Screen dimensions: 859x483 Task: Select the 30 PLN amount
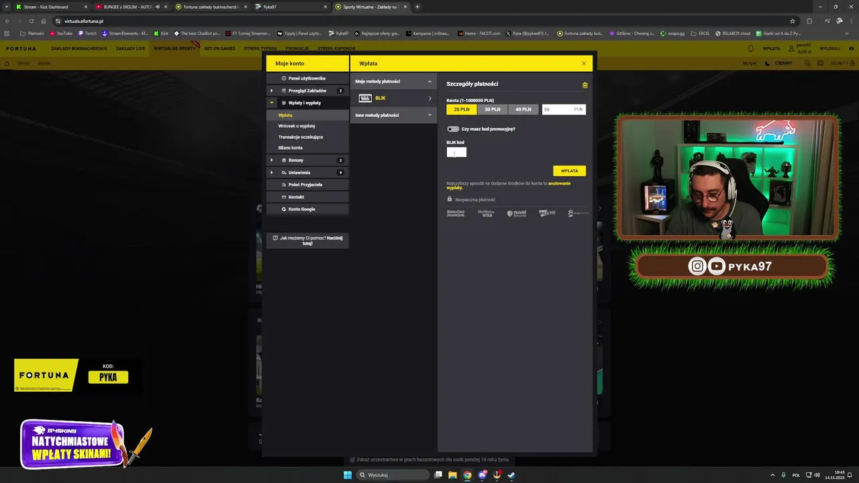[x=493, y=109]
